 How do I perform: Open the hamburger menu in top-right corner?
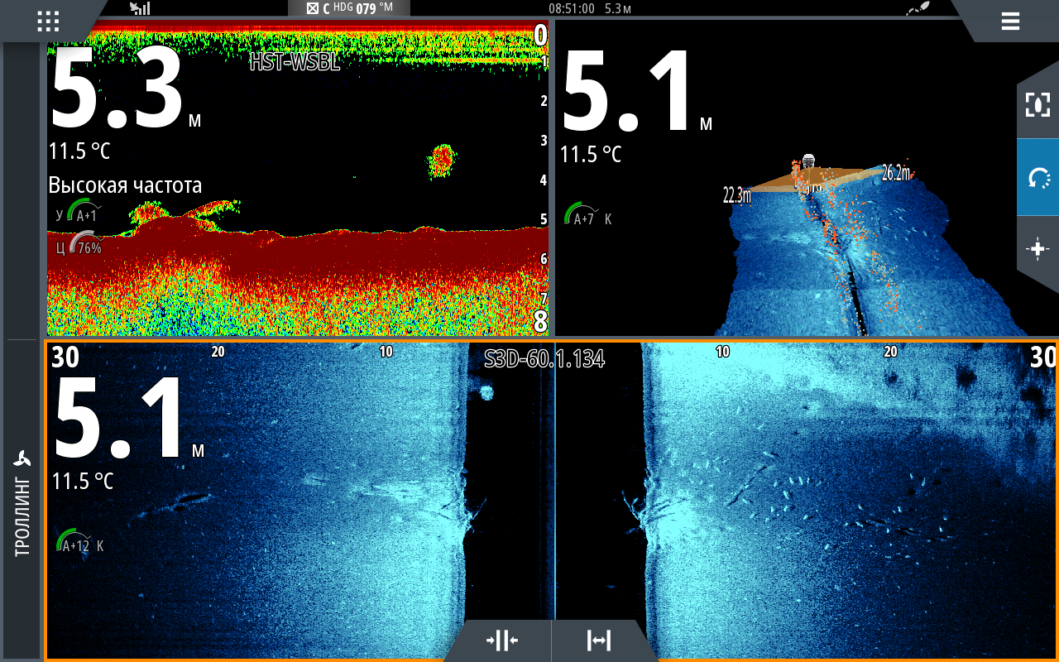click(1010, 22)
